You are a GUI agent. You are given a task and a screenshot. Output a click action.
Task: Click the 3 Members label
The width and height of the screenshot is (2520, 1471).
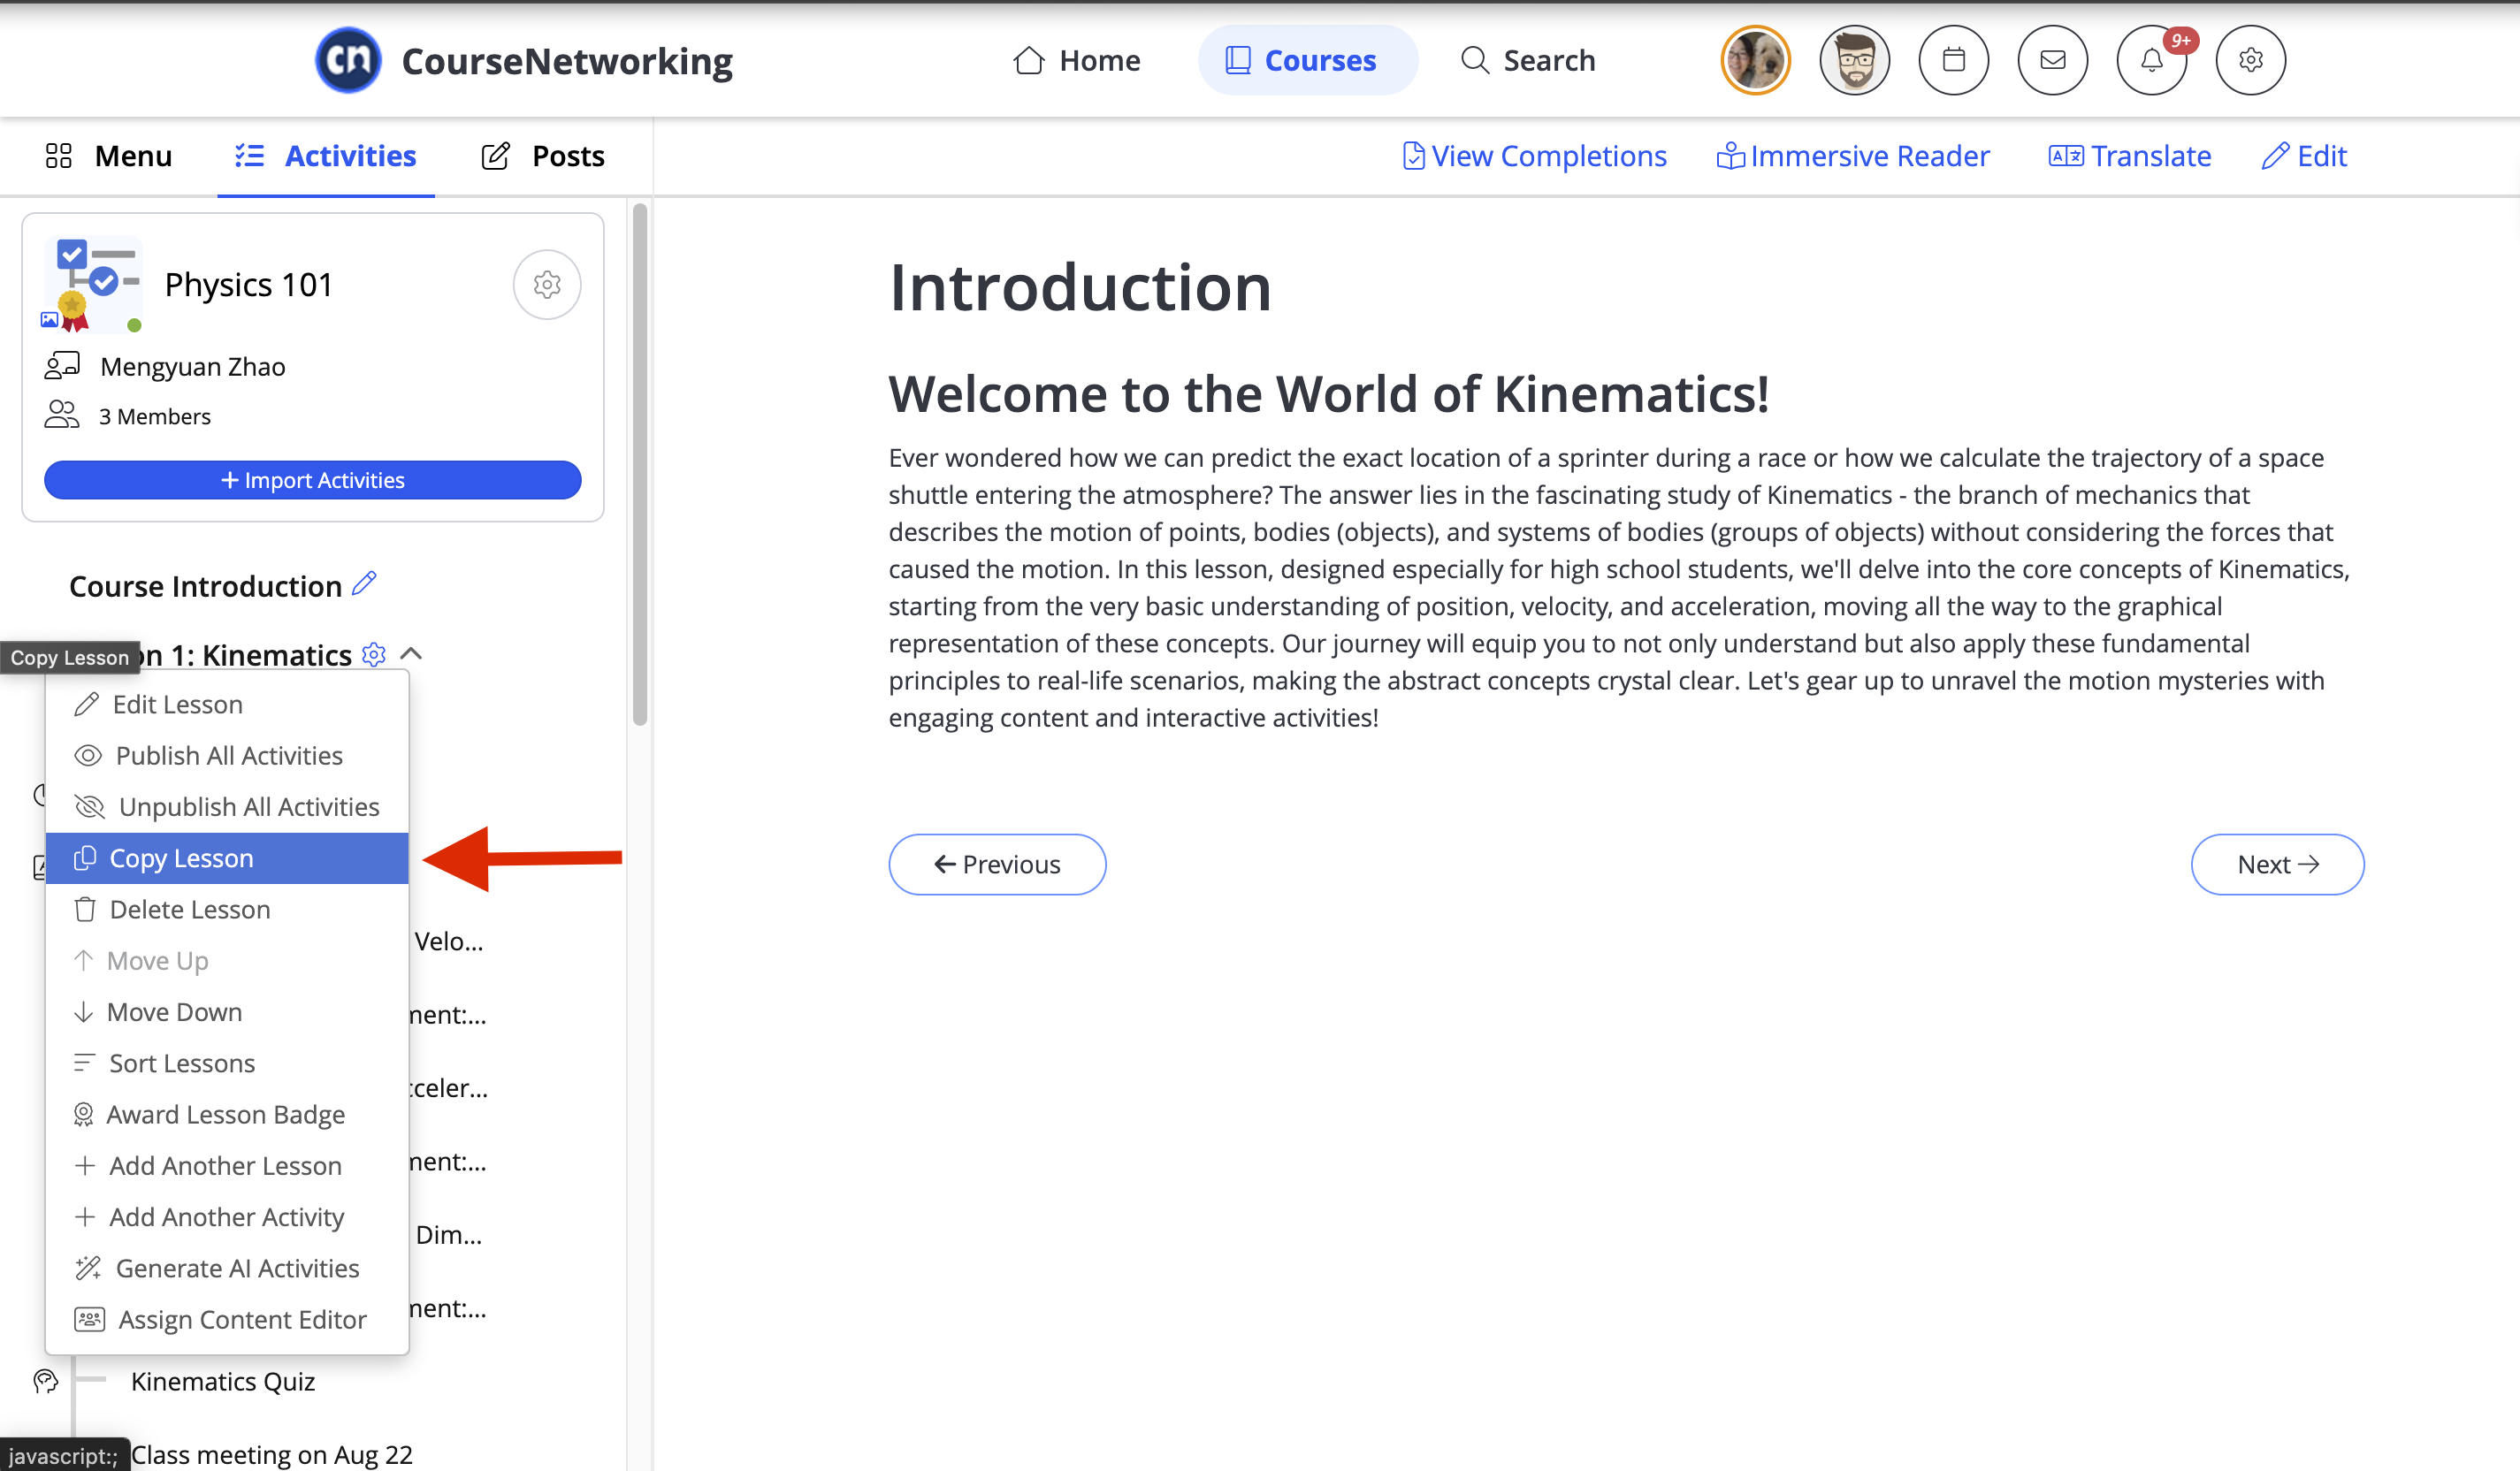[x=155, y=416]
